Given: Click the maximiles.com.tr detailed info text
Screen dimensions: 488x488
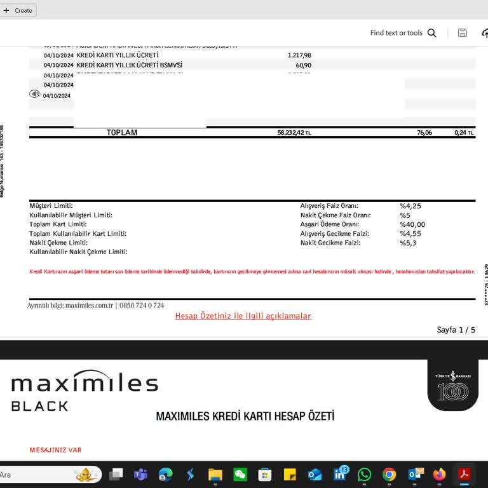Looking at the screenshot, I should (x=95, y=305).
